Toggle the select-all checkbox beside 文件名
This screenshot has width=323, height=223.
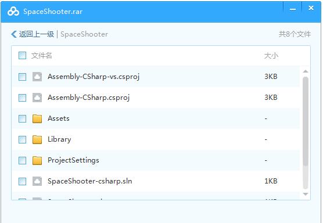22,56
